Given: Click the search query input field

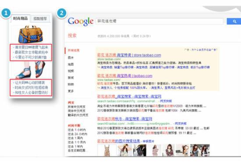Looking at the screenshot, I should (159, 21).
